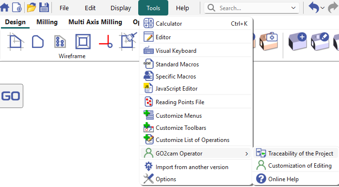The image size is (339, 187).
Task: Switch to the Milling tab
Action: [47, 22]
